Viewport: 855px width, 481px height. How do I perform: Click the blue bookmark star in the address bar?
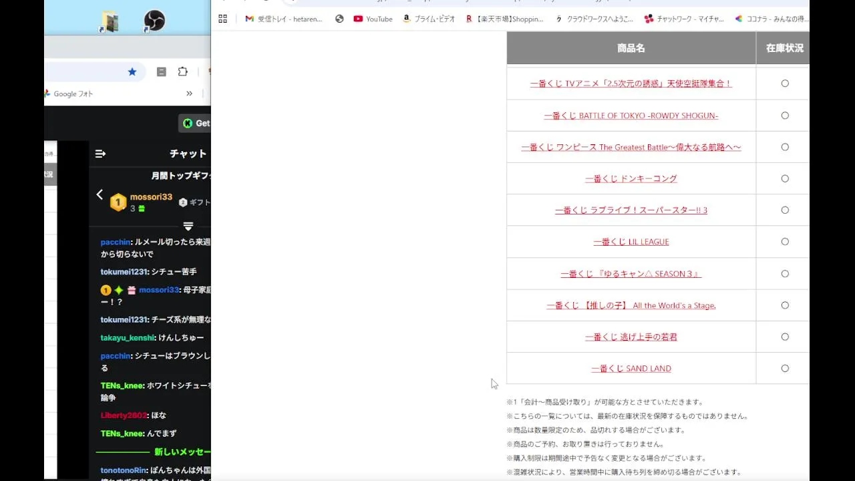(x=132, y=71)
